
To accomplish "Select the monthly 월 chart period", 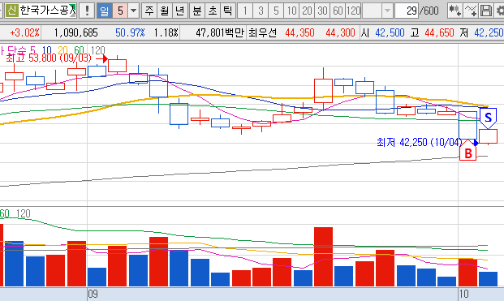I will click(165, 11).
